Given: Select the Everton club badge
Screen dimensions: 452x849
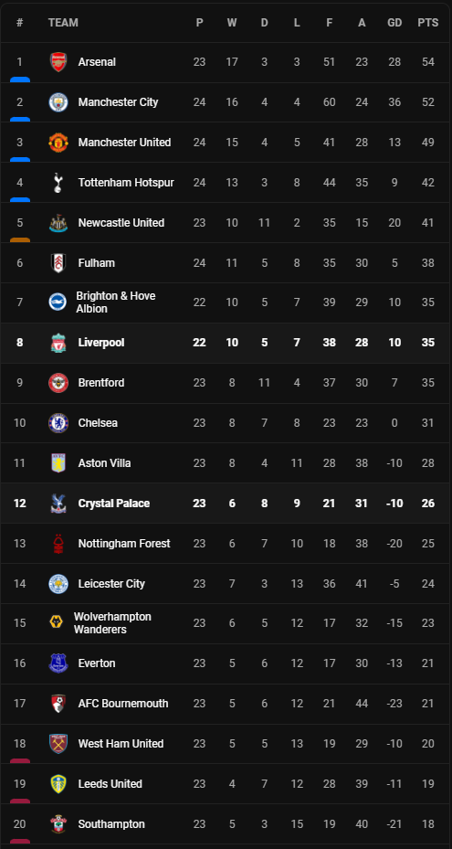Looking at the screenshot, I should pos(58,663).
